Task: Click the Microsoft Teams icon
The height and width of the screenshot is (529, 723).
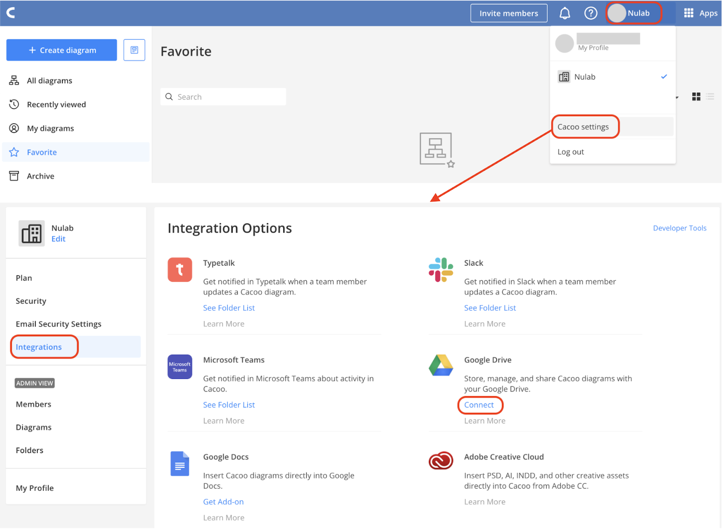Action: pos(180,367)
